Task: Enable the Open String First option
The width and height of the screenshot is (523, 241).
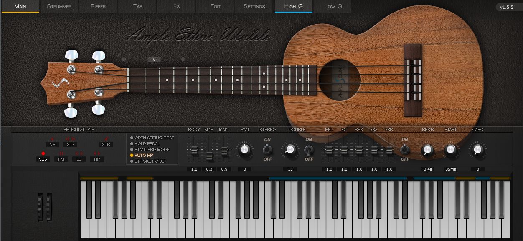Action: tap(152, 138)
